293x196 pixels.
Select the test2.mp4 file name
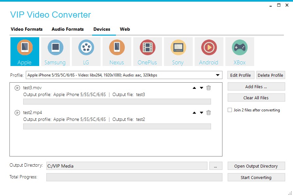[33, 112]
